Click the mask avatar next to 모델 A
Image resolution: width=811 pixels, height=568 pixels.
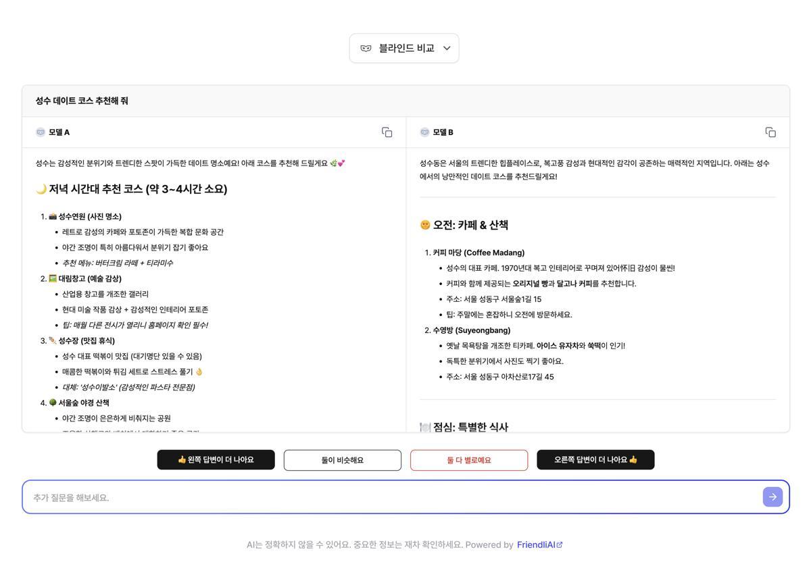point(41,132)
